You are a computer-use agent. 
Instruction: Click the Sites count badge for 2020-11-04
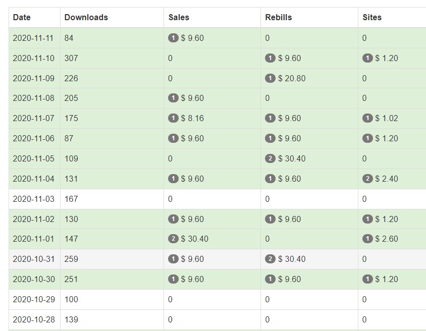[367, 179]
